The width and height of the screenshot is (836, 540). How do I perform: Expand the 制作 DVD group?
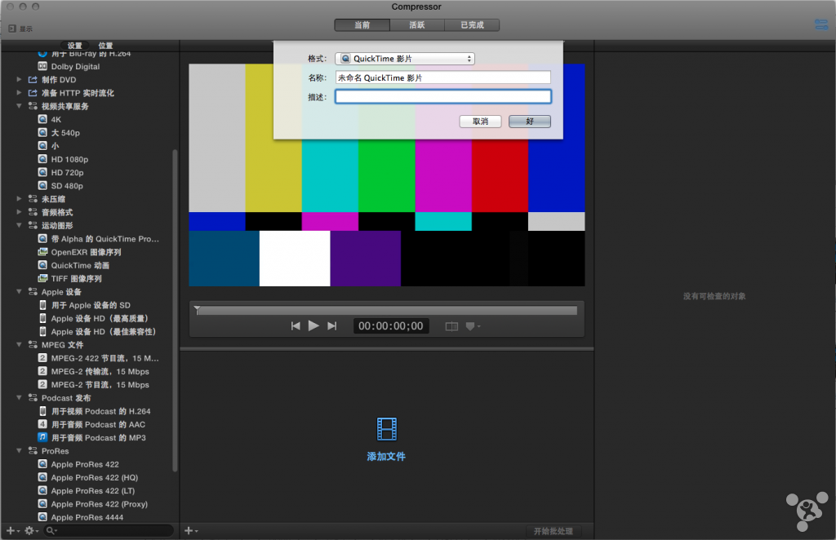point(20,80)
